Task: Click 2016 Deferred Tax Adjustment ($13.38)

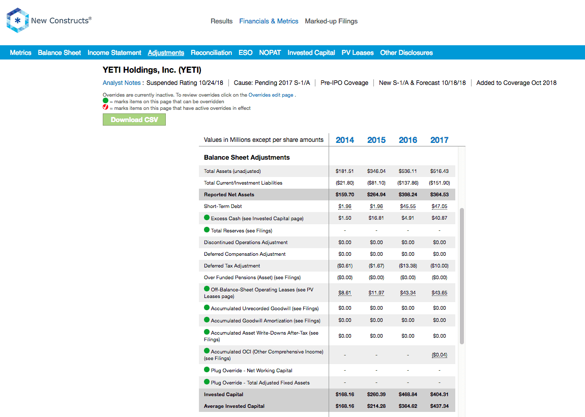Action: click(x=408, y=266)
